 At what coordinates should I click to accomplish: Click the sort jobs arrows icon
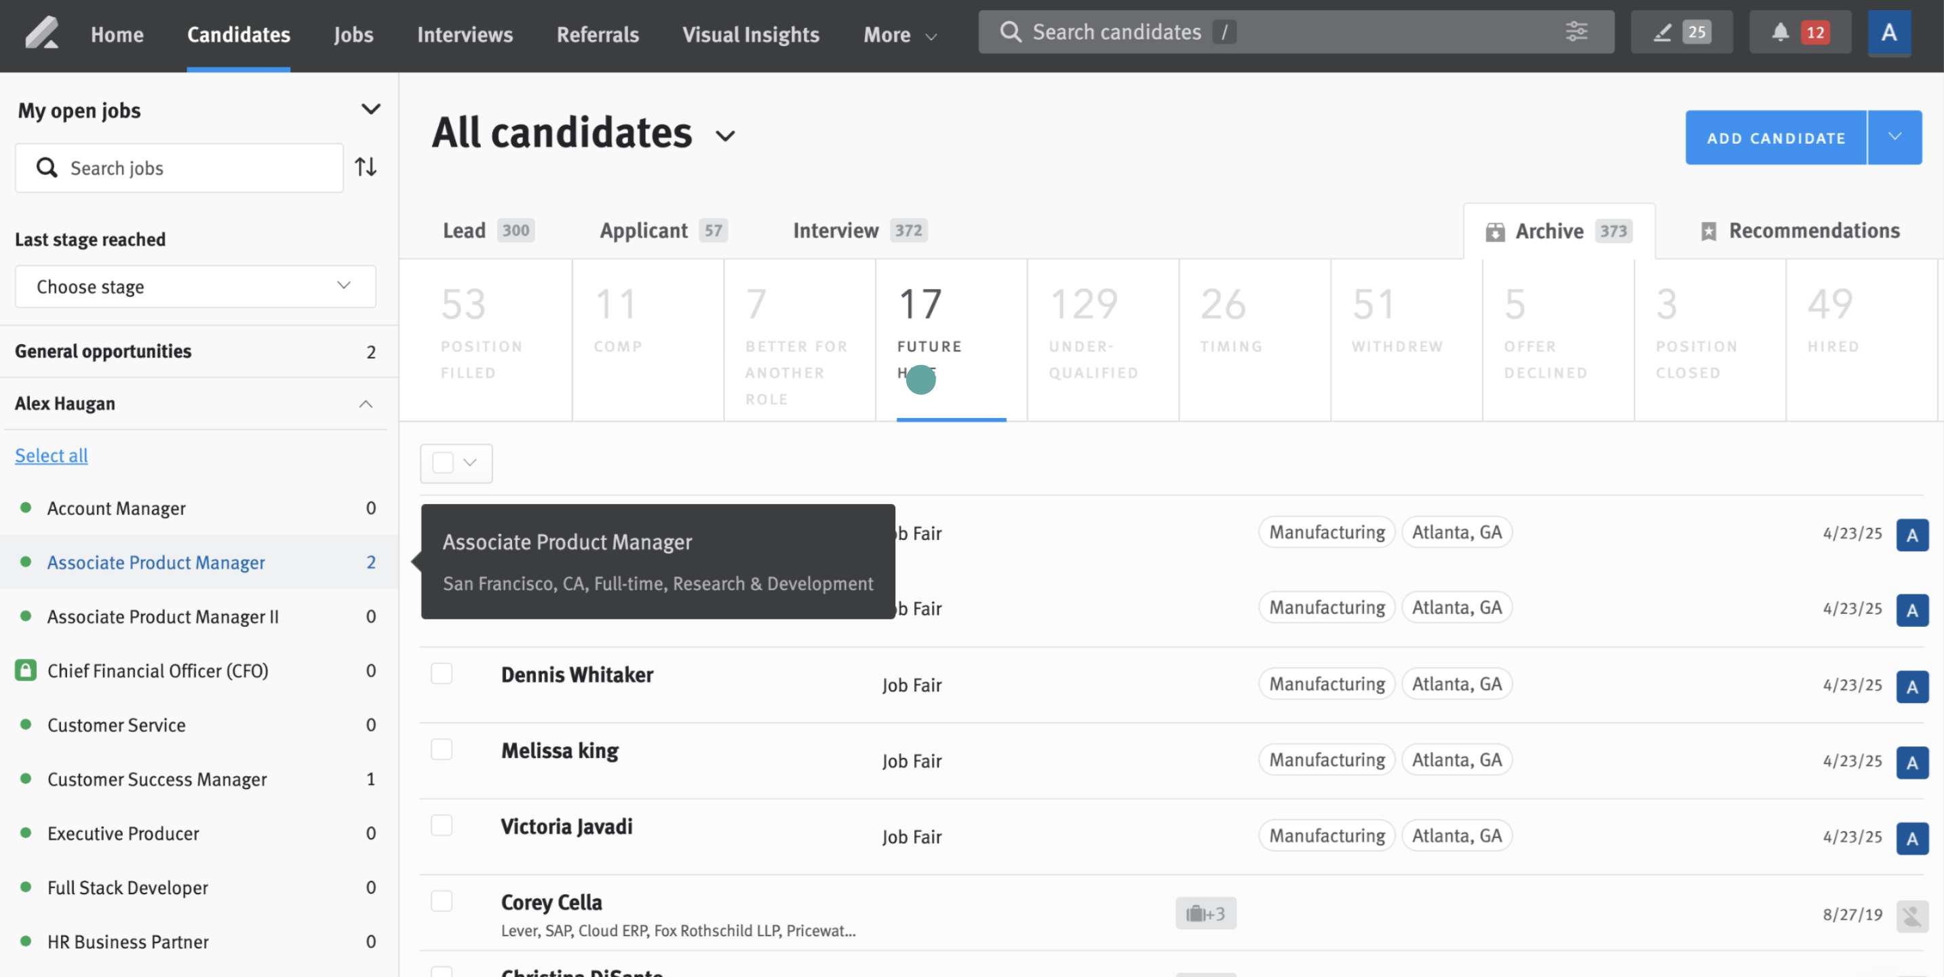366,167
